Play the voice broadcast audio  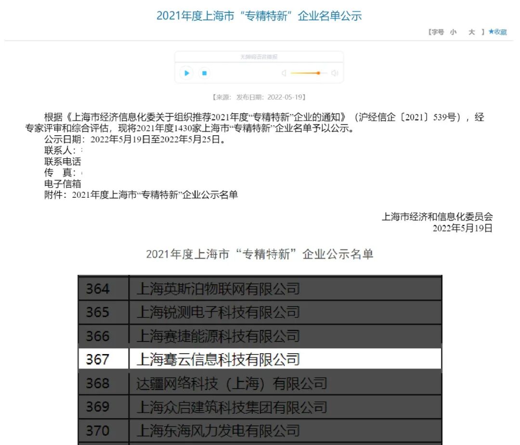click(186, 73)
